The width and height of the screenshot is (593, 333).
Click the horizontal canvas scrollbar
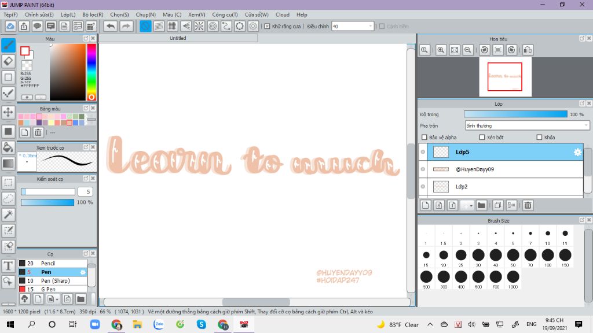coord(257,302)
